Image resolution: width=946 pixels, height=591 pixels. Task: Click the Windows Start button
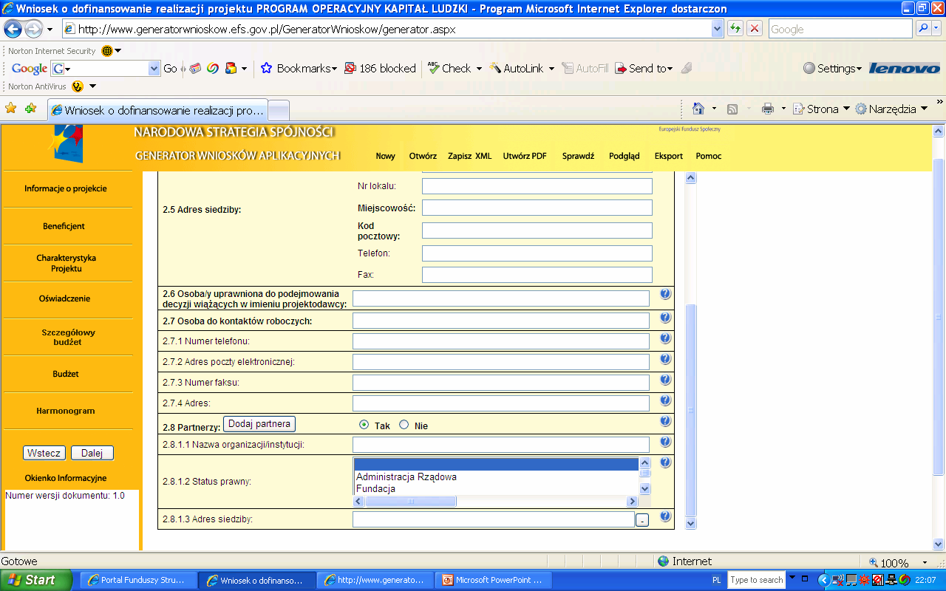click(x=36, y=580)
